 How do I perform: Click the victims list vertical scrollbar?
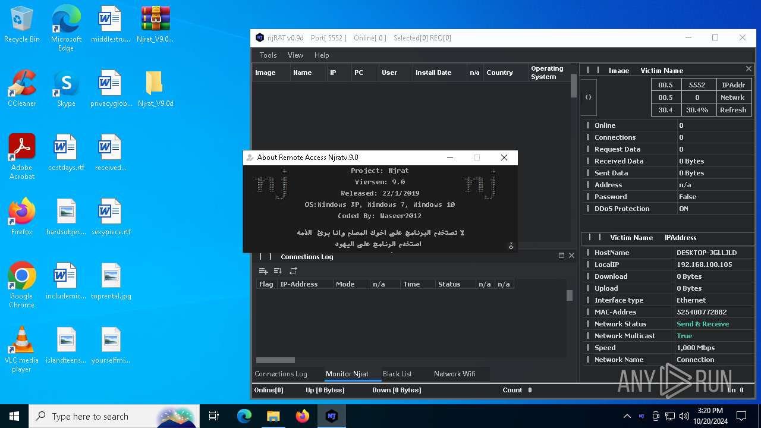573,86
